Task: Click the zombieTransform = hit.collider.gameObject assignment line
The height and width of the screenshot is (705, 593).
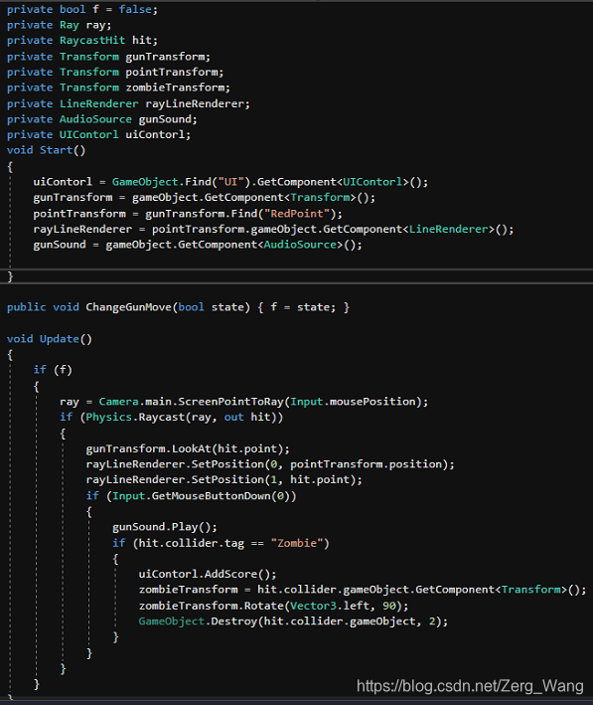Action: [363, 590]
